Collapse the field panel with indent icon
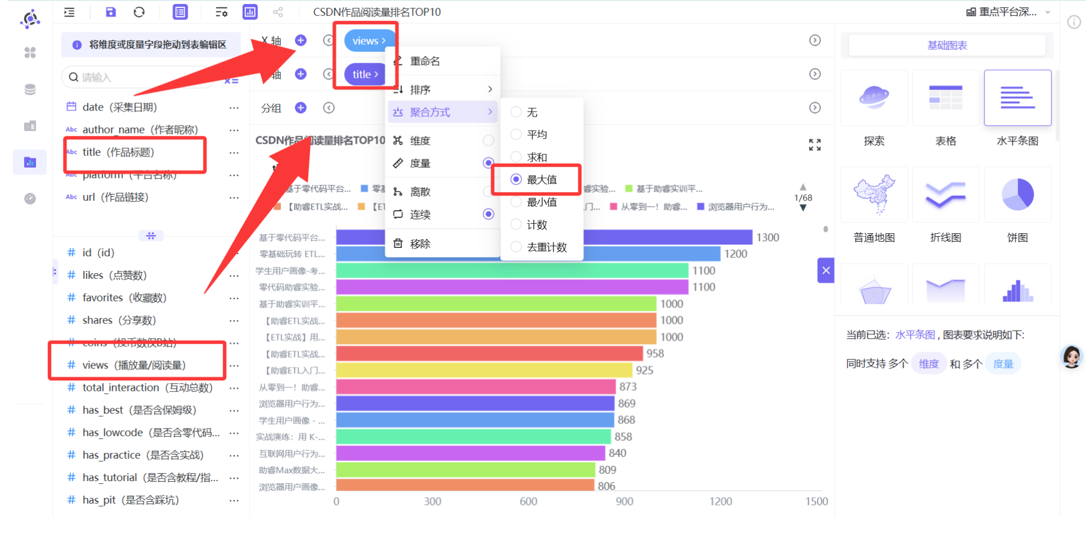Viewport: 1086px width, 535px height. (x=69, y=12)
